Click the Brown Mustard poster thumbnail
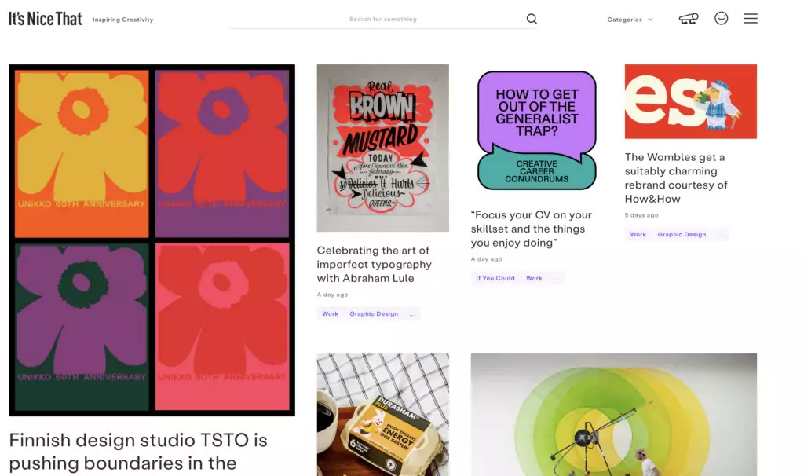Viewport: 804px width, 476px height. tap(382, 148)
